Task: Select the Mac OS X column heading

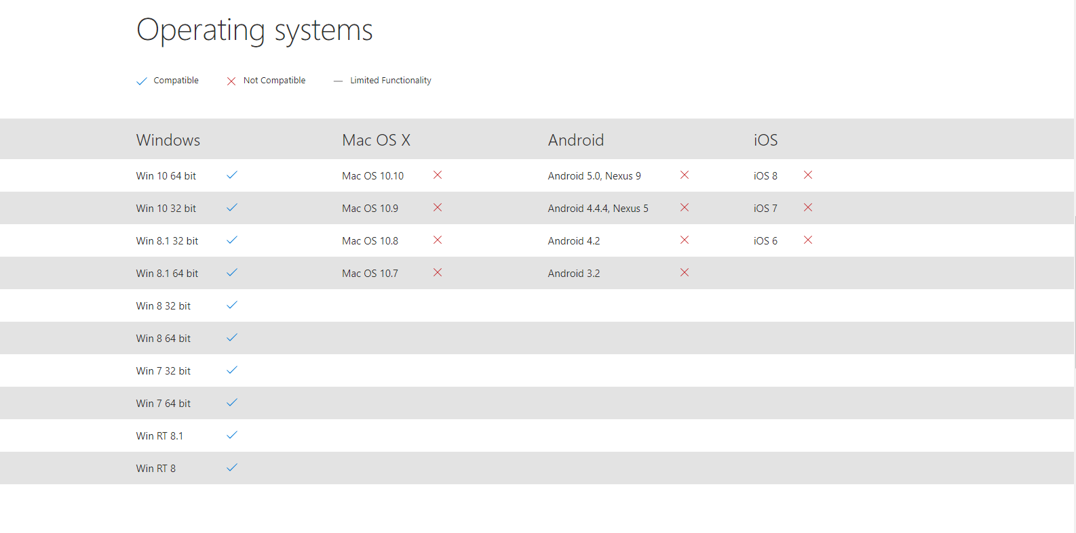Action: 376,140
